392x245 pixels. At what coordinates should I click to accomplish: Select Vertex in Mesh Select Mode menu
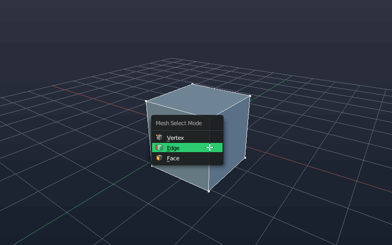[187, 138]
